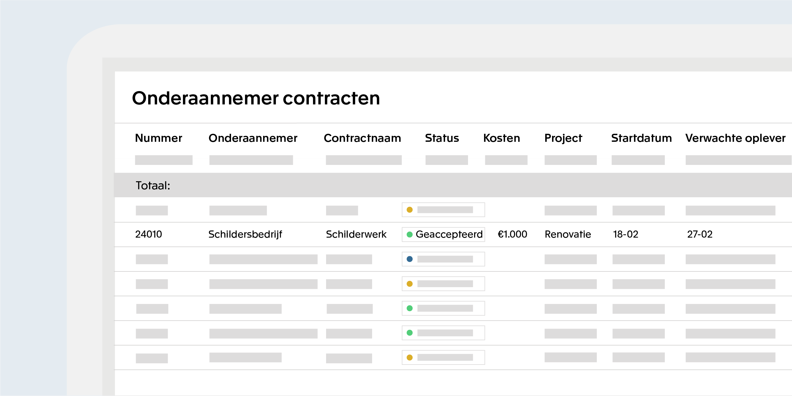Click the Contractnaam column header
This screenshot has width=792, height=396.
[362, 138]
